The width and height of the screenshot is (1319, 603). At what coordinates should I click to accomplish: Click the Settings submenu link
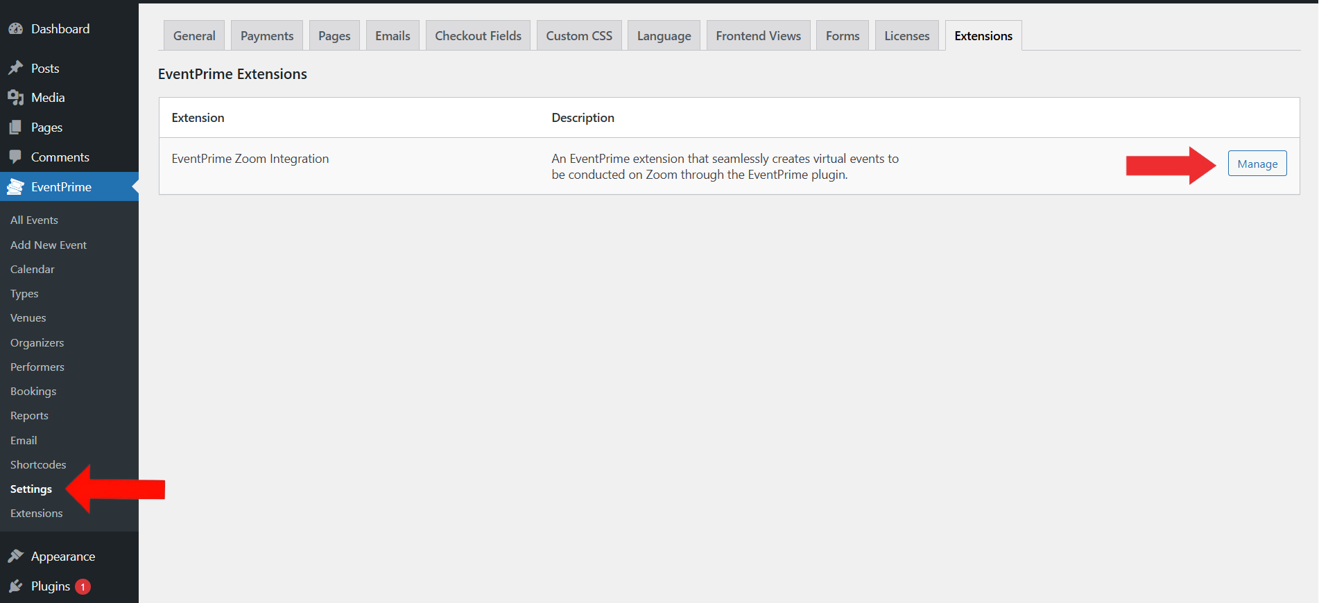click(31, 489)
